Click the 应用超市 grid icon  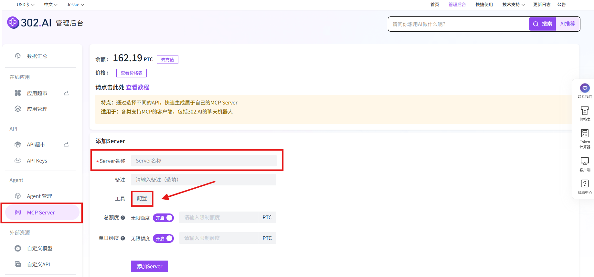(18, 93)
